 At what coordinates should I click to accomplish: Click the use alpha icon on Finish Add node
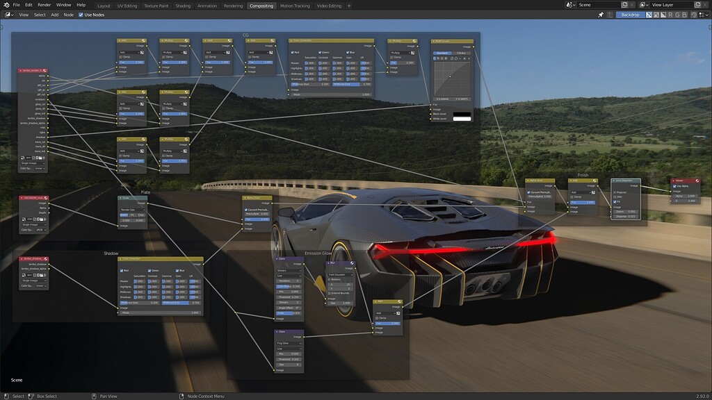pyautogui.click(x=594, y=192)
